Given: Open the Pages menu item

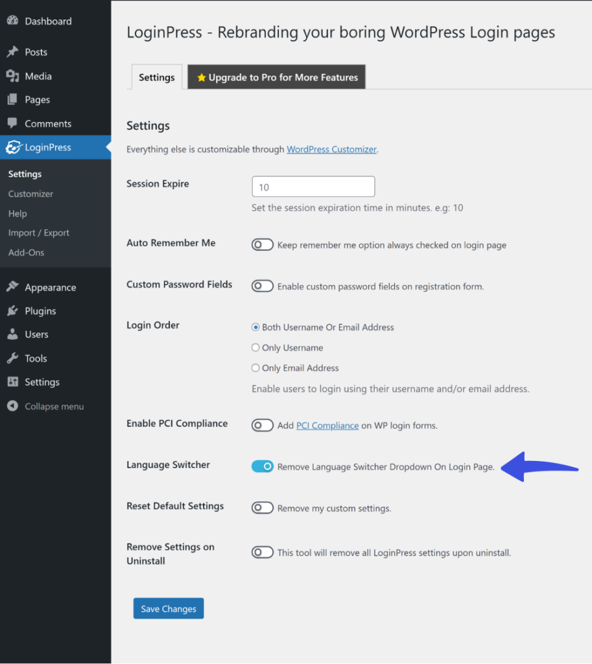Looking at the screenshot, I should (x=56, y=99).
